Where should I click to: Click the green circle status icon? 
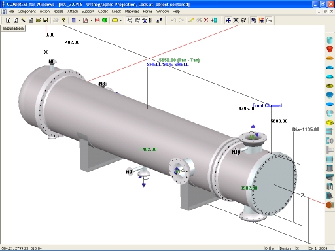tap(105, 20)
